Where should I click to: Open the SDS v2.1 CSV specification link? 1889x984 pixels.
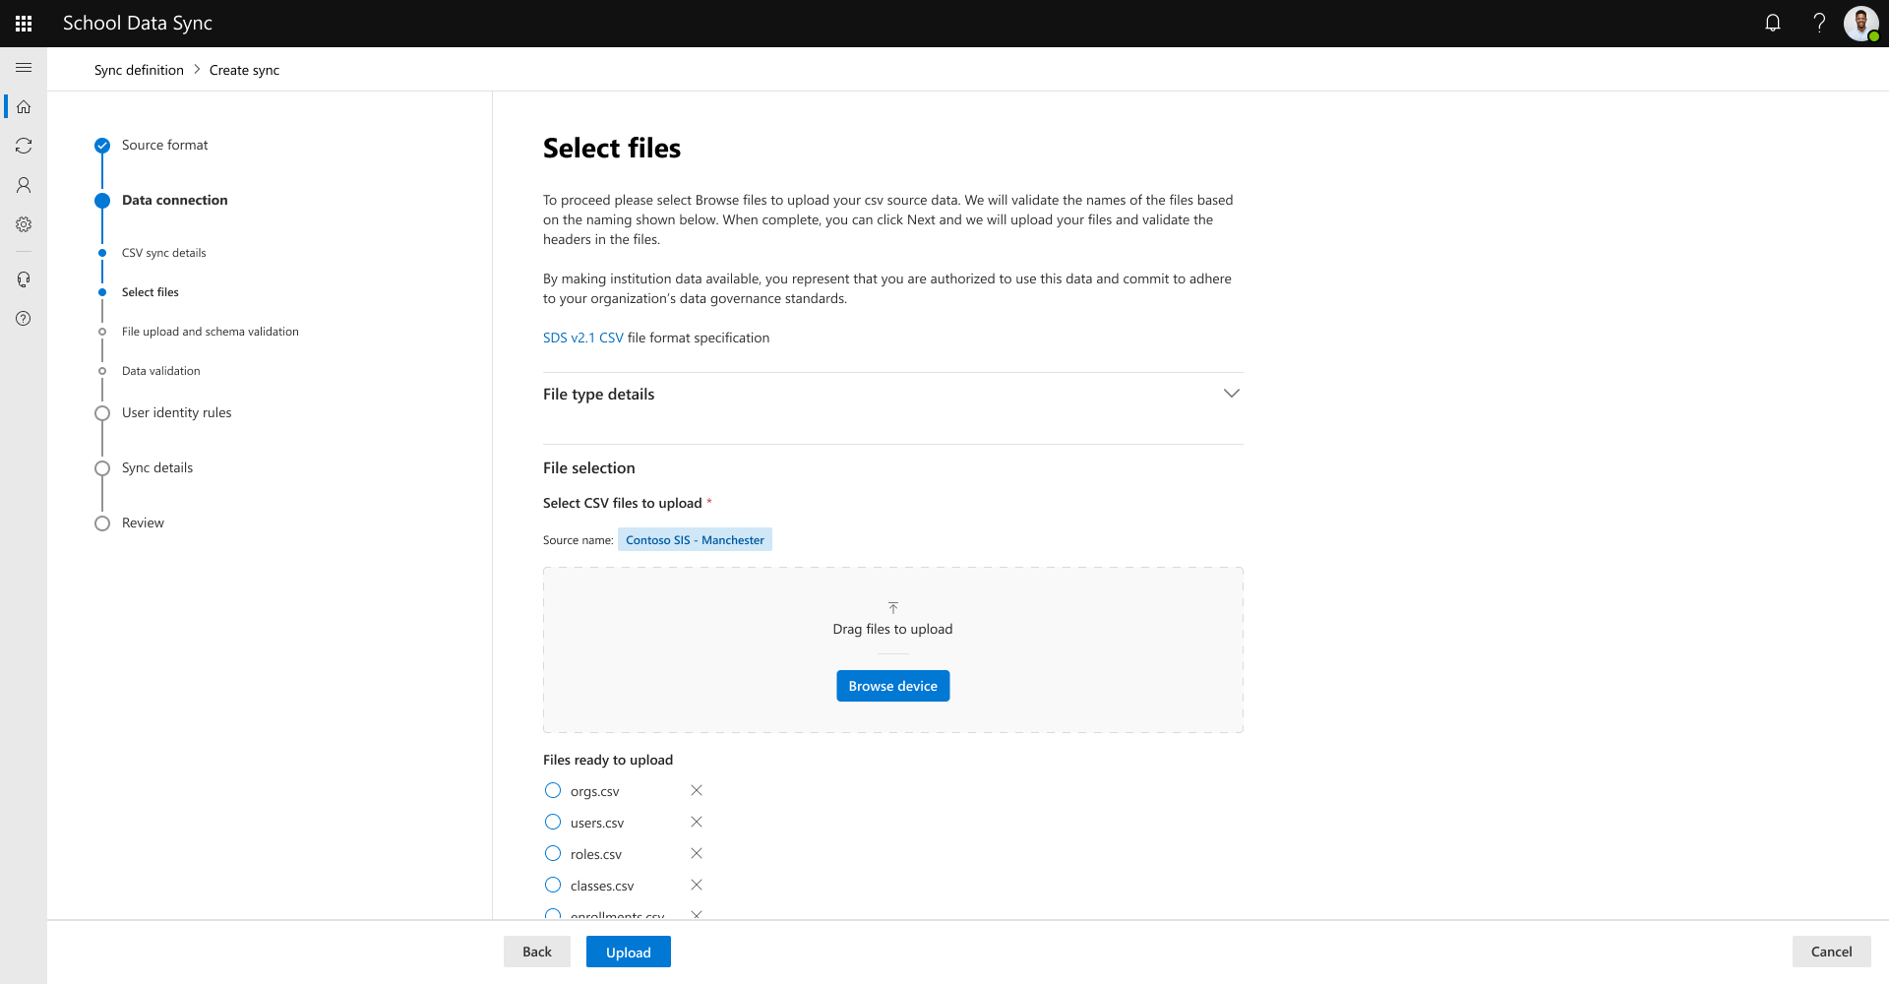[x=583, y=338]
